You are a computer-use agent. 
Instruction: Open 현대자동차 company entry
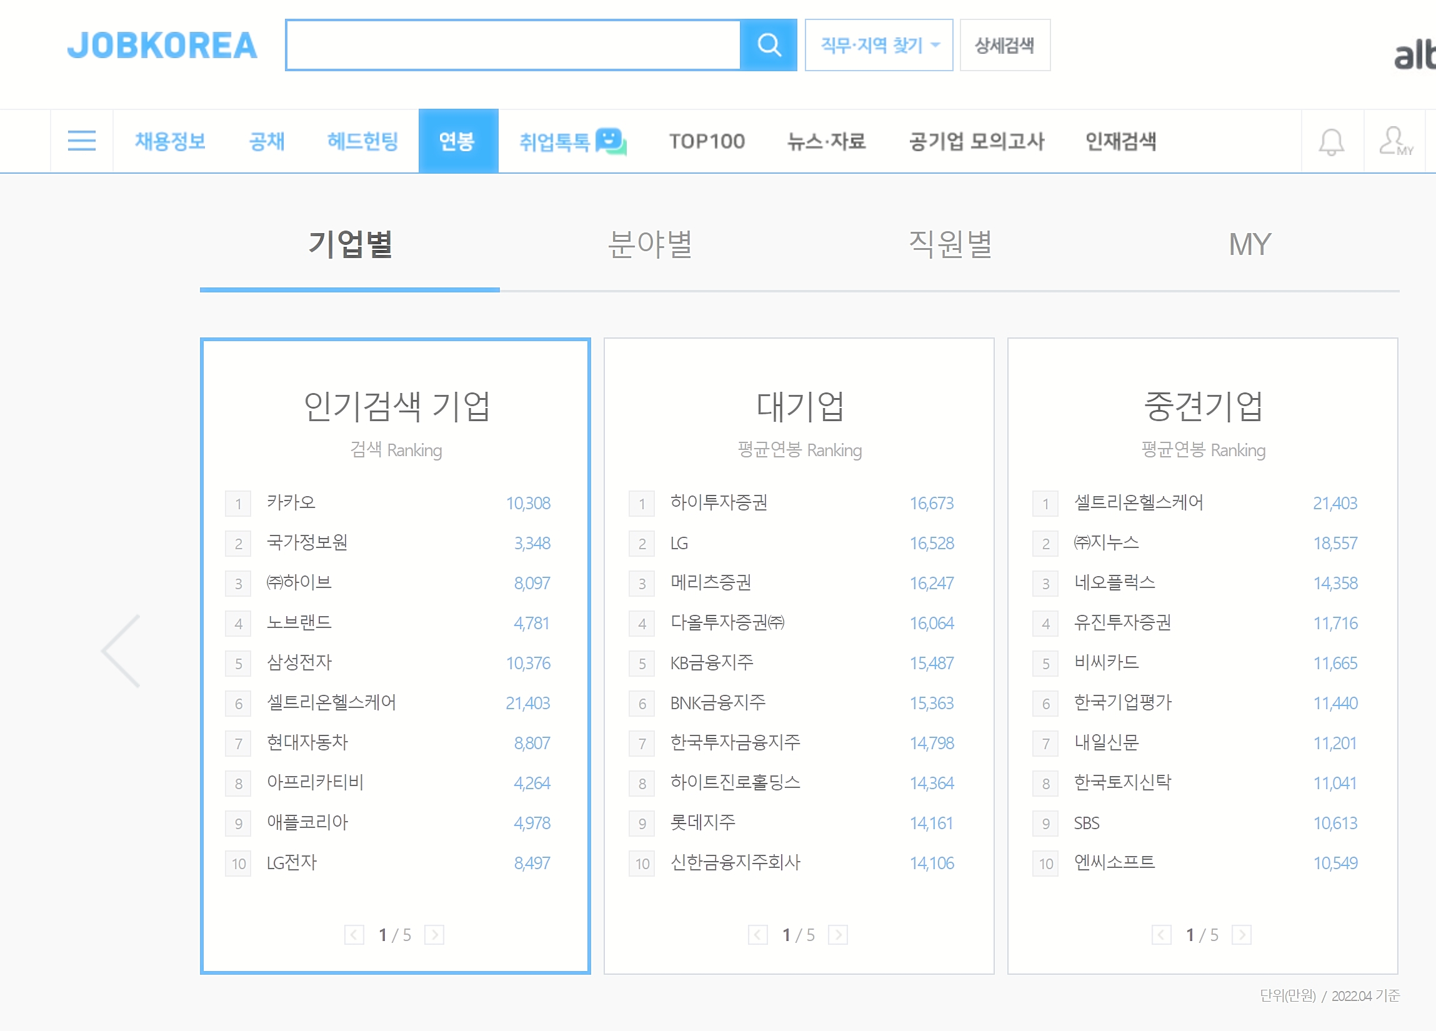[307, 742]
